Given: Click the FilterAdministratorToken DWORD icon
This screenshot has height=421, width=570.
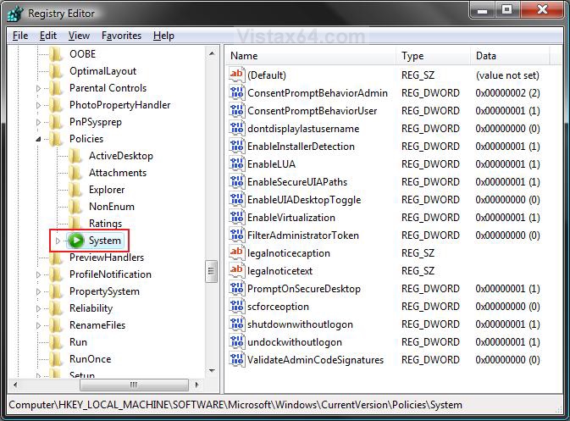Looking at the screenshot, I should [237, 235].
